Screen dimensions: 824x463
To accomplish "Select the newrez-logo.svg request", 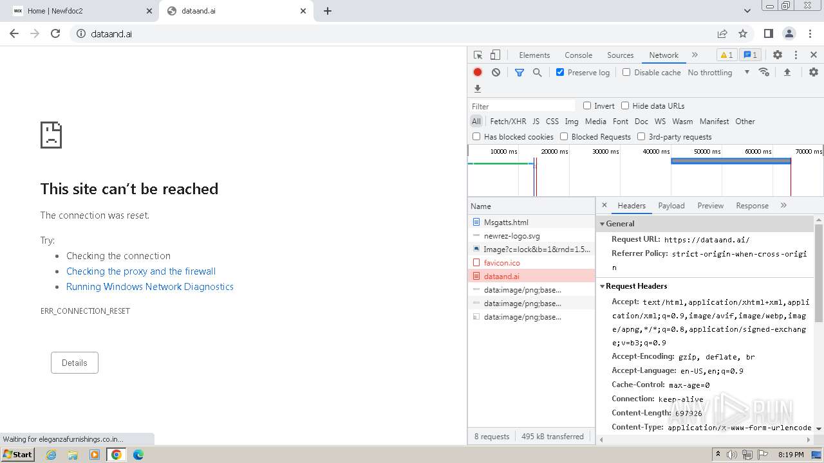I will click(x=532, y=236).
